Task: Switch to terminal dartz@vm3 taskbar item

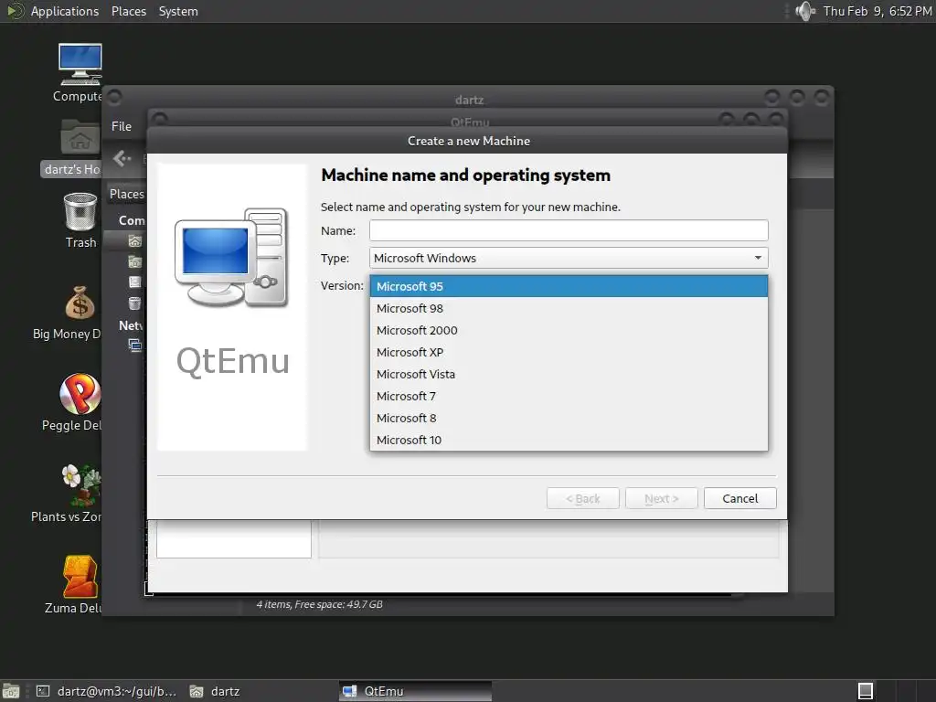Action: point(106,691)
